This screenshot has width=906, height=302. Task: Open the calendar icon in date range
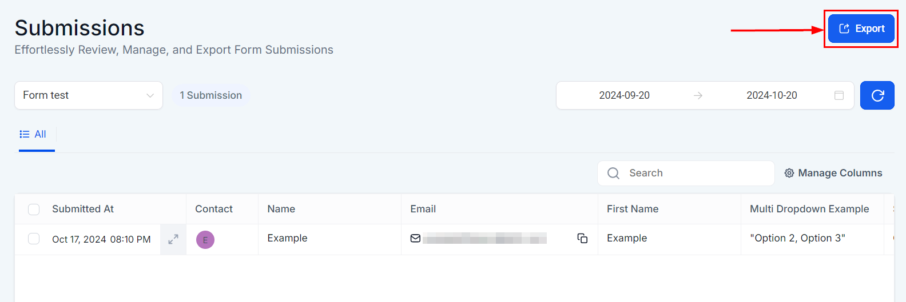839,95
